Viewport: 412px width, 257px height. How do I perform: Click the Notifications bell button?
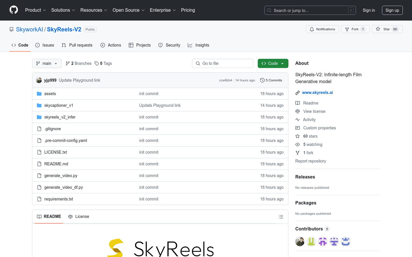(322, 29)
